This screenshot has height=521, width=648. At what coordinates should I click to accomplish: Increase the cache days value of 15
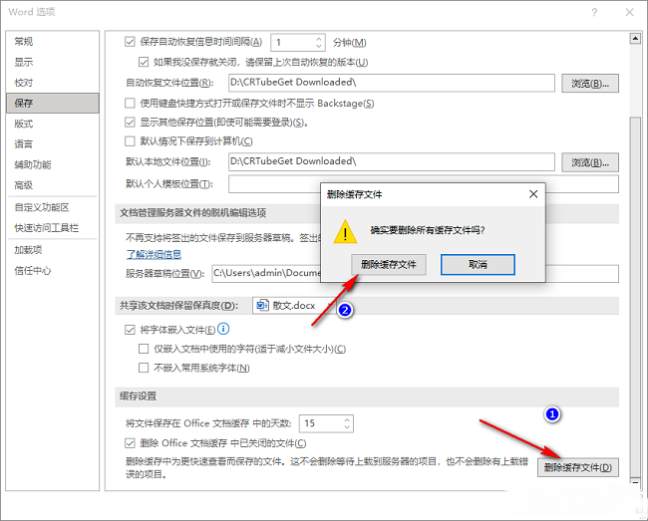(347, 420)
